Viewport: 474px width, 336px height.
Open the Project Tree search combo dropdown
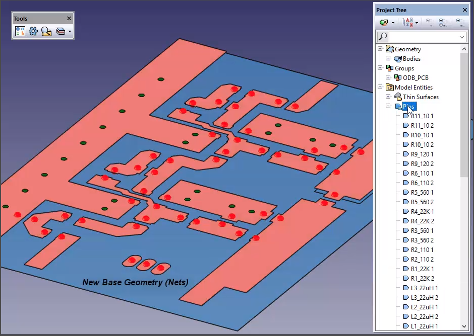click(x=462, y=37)
